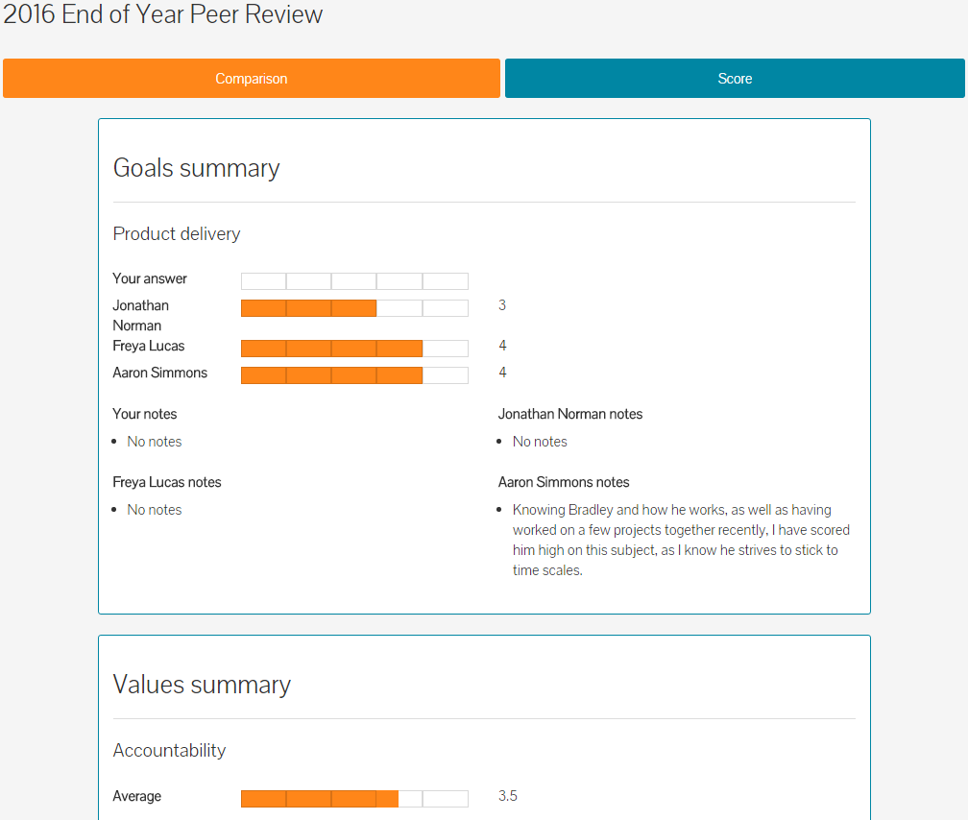
Task: Click the Your answer label
Action: coord(150,278)
